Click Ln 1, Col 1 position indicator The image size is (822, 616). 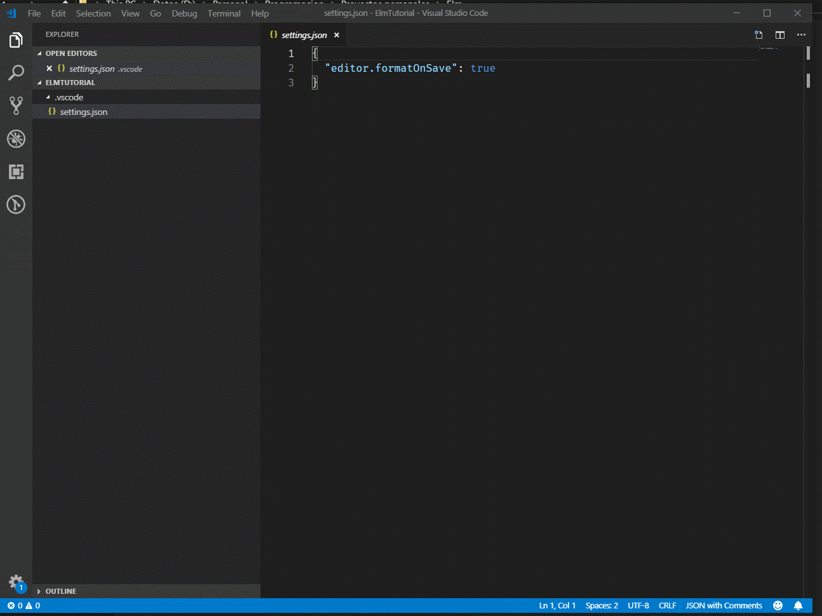(x=557, y=605)
